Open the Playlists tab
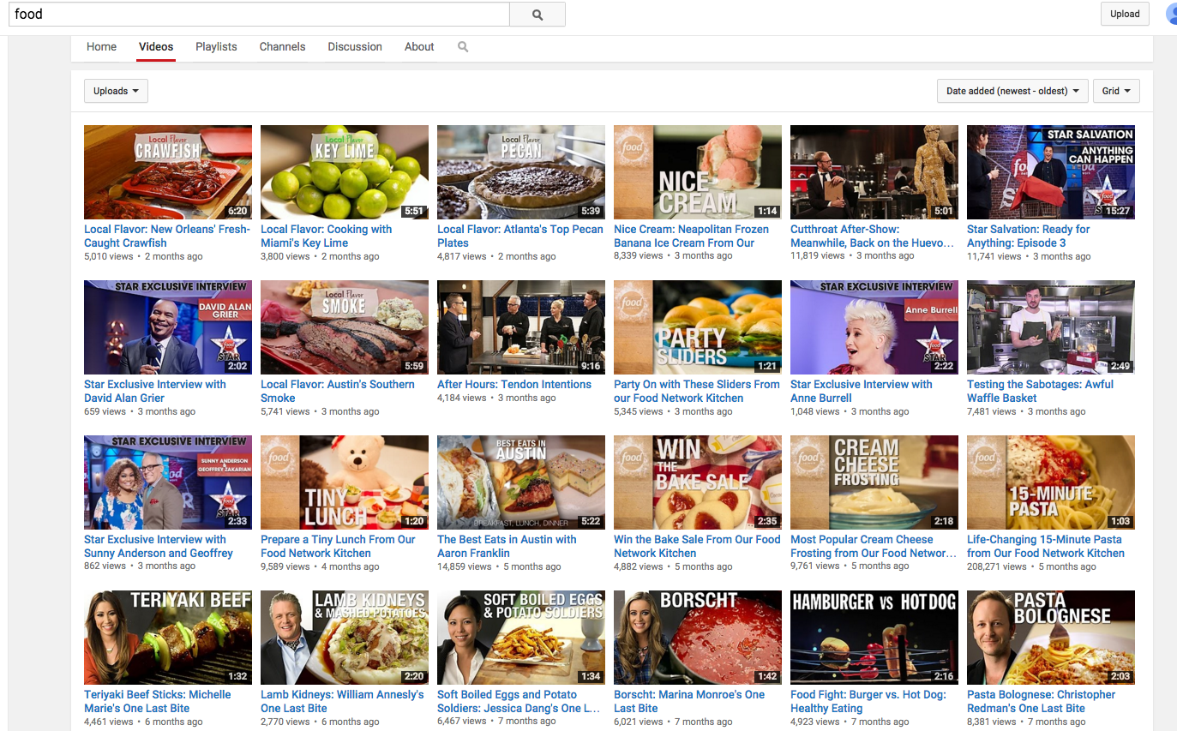 tap(216, 47)
